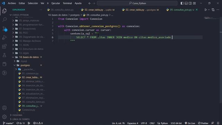
Task: Toggle secondary sidebar layout icon
Action: click(190, 3)
